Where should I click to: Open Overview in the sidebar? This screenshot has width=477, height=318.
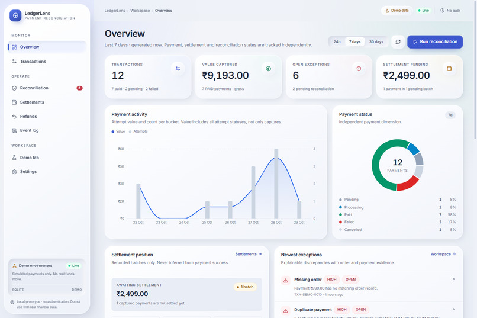coord(47,47)
